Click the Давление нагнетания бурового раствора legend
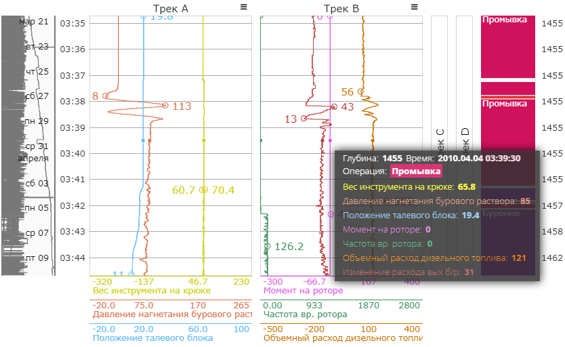Viewport: 565px width, 347px height. point(172,314)
